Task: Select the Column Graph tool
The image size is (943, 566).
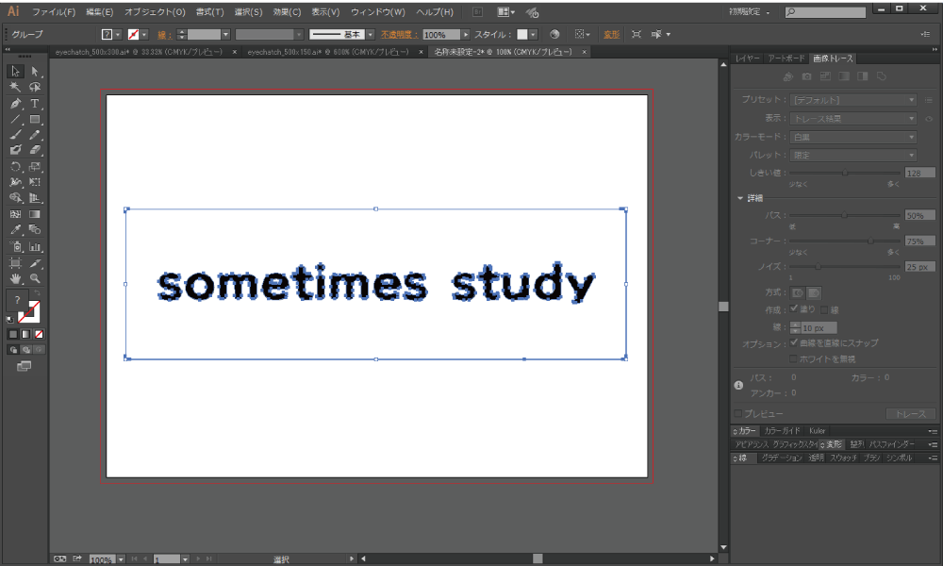Action: point(35,246)
